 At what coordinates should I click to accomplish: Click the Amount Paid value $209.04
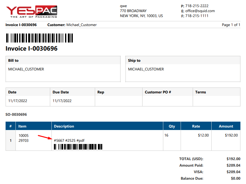pos(233,165)
